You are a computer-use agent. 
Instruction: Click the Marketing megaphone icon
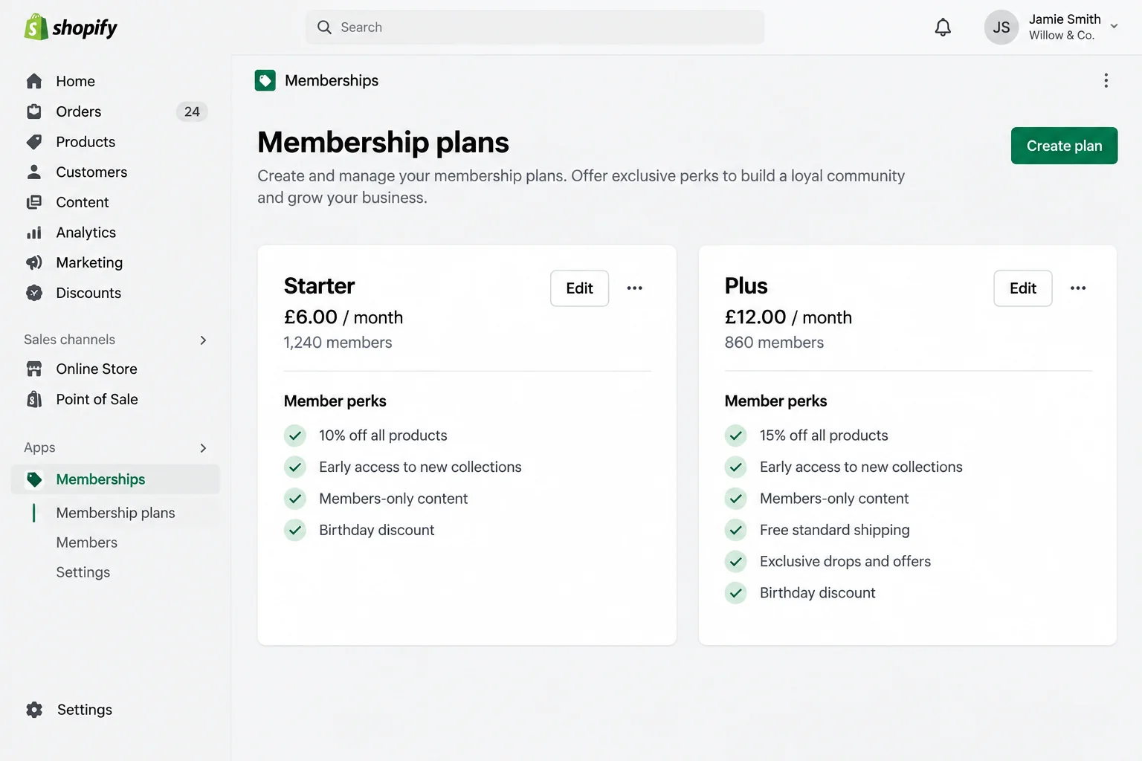[34, 262]
